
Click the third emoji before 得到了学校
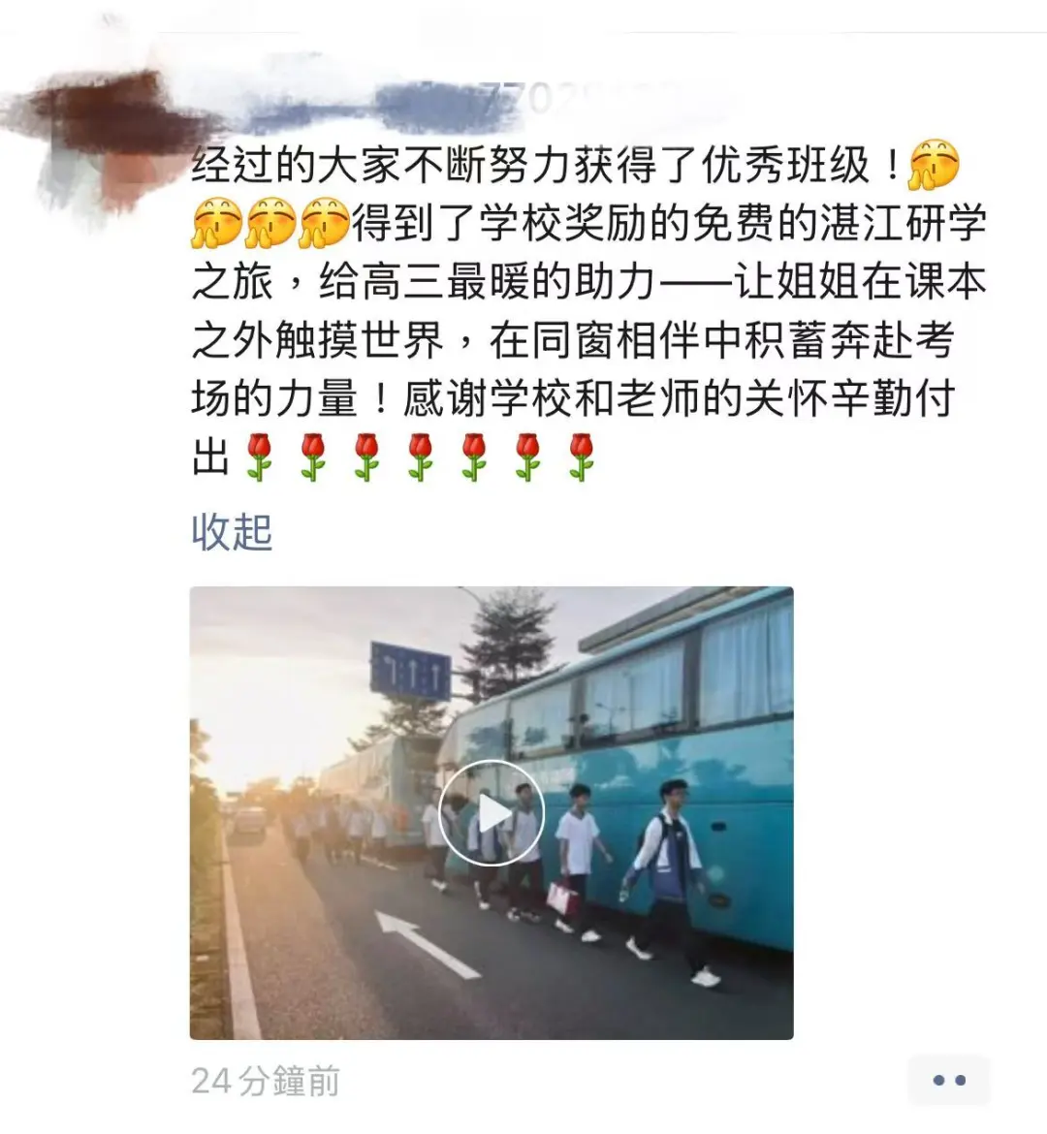pos(324,223)
